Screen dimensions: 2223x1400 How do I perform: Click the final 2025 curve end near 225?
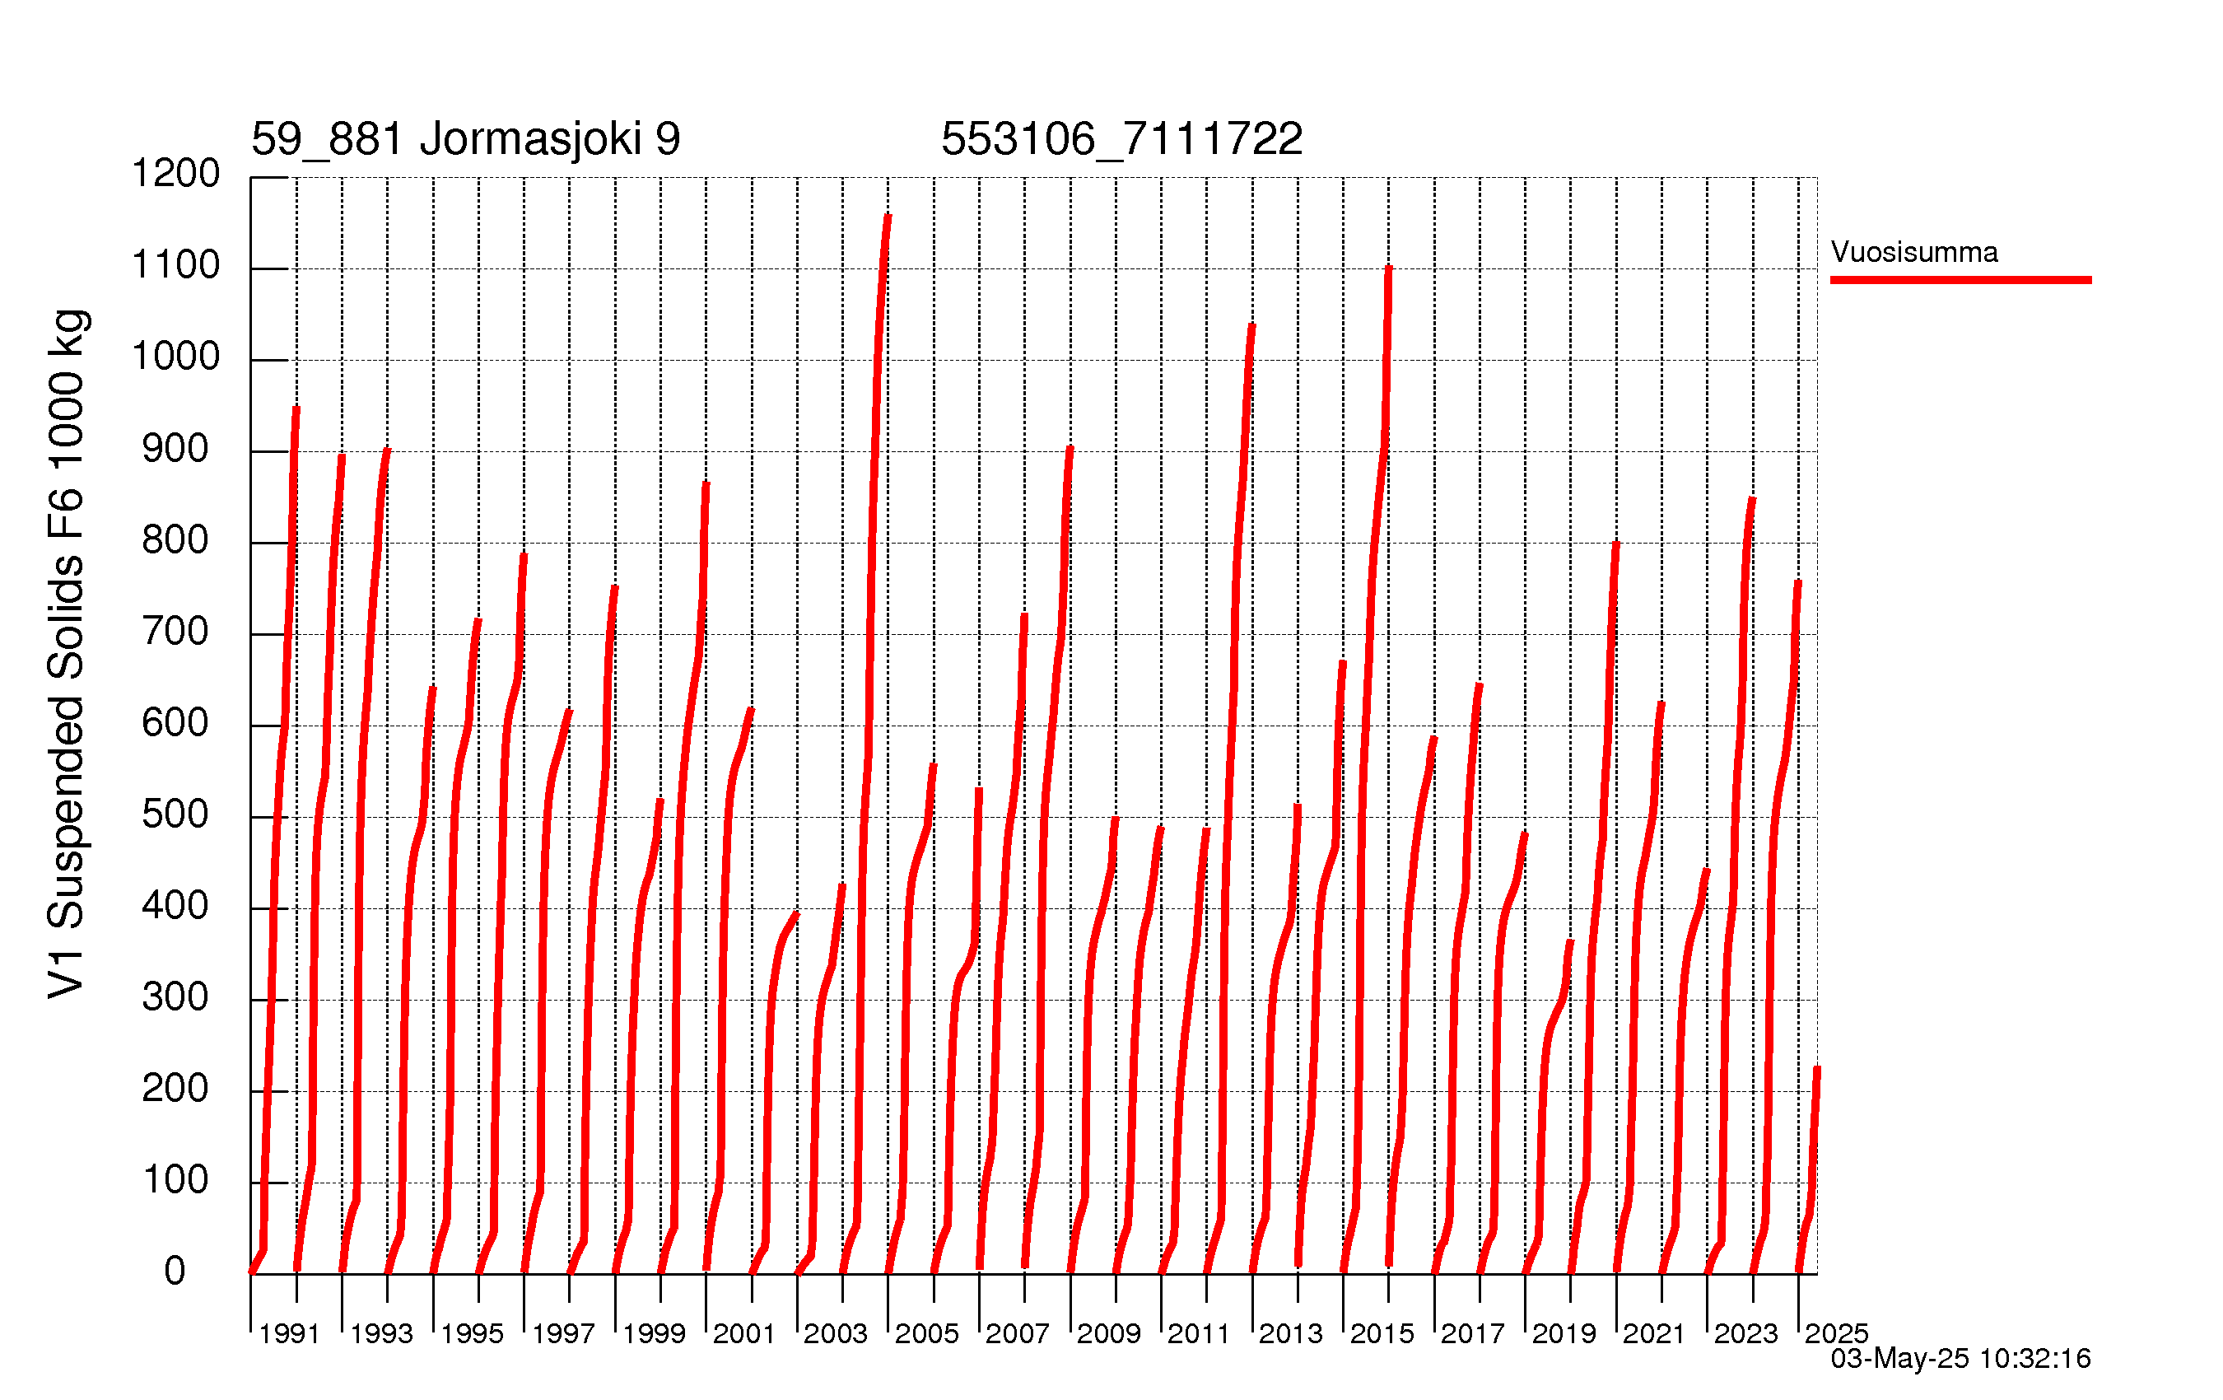[x=1817, y=1068]
